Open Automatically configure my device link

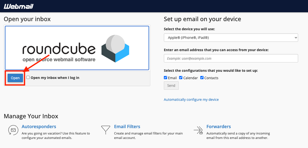(x=191, y=100)
